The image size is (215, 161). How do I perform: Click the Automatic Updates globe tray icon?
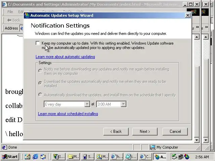pyautogui.click(x=187, y=157)
